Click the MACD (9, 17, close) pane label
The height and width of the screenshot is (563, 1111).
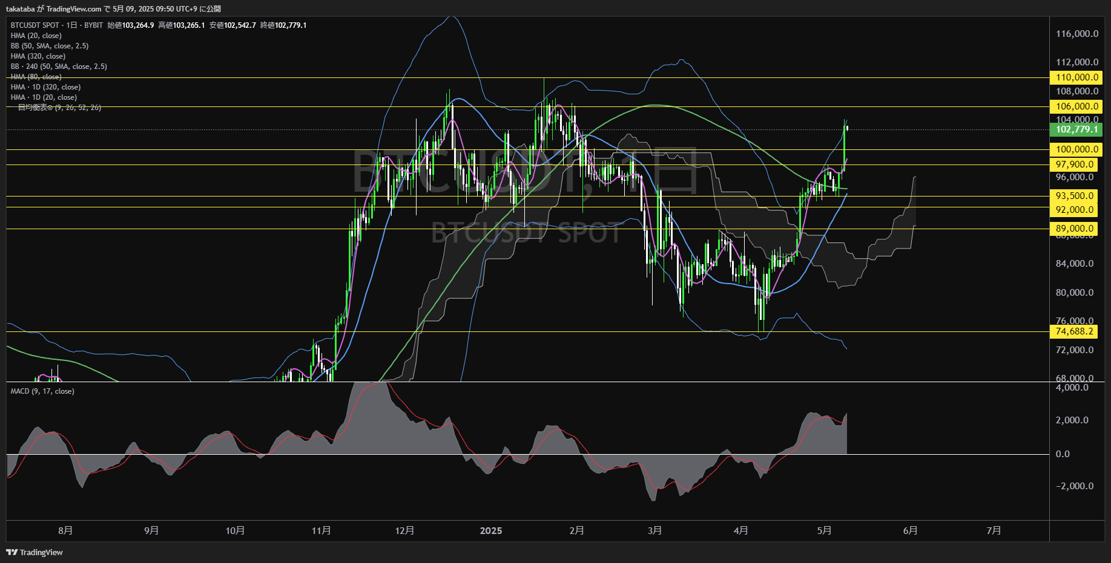(42, 391)
